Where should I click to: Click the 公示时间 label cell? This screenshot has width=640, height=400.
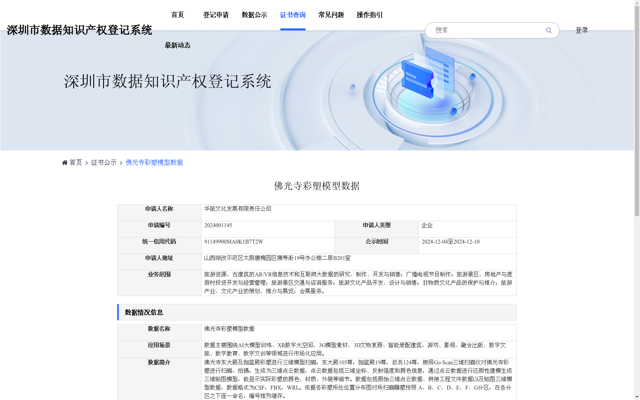[376, 246]
